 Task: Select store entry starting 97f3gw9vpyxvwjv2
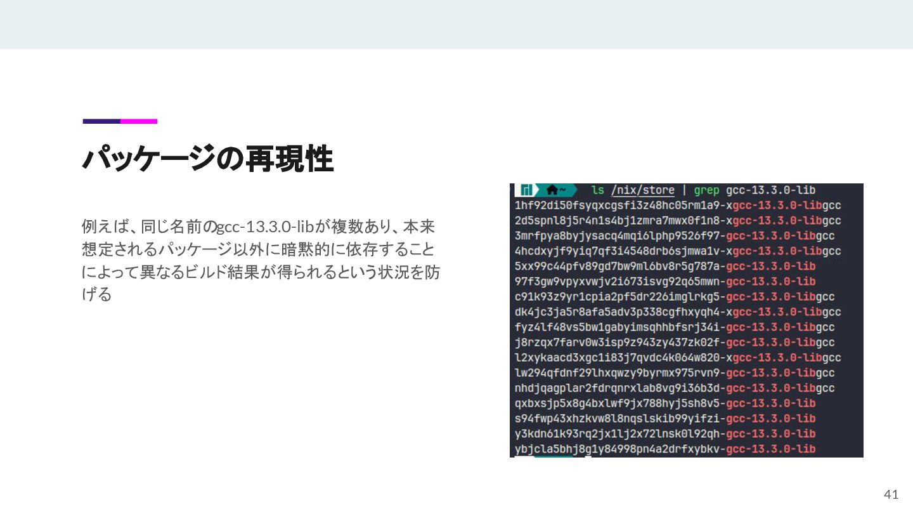665,282
